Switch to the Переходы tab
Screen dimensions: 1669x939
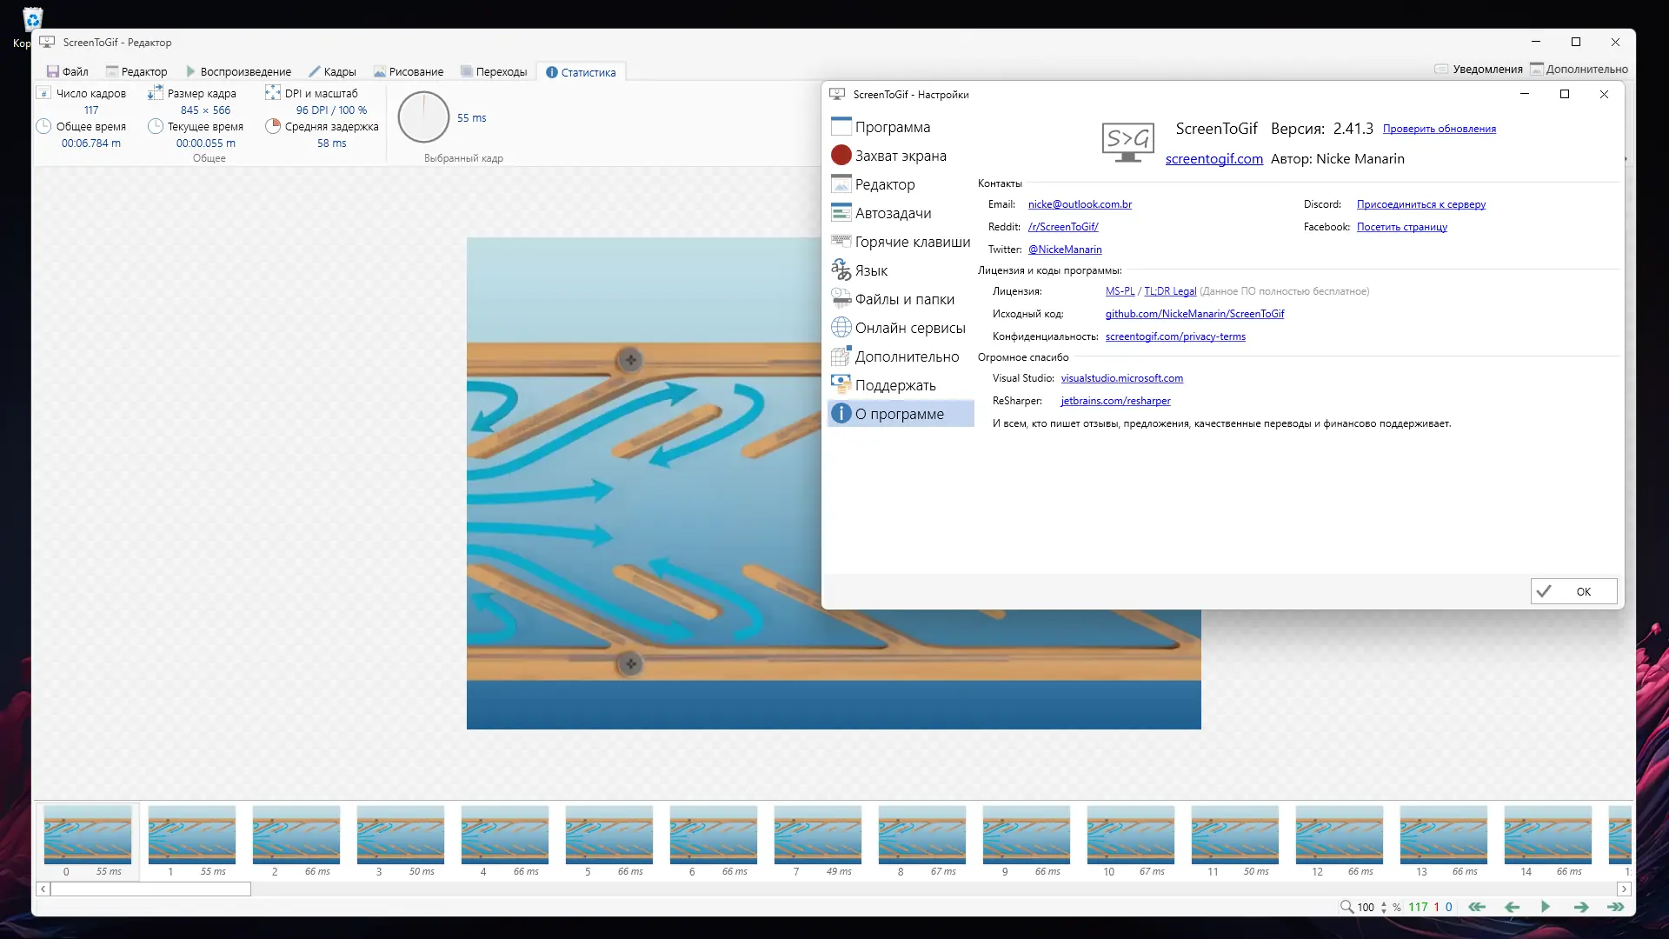click(x=493, y=72)
